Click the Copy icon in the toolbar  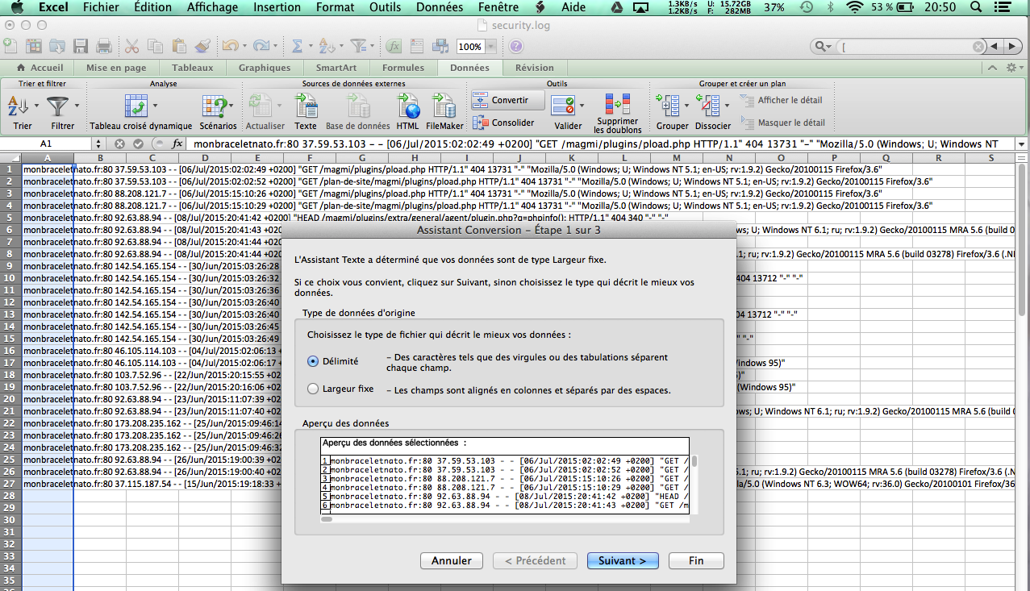156,46
